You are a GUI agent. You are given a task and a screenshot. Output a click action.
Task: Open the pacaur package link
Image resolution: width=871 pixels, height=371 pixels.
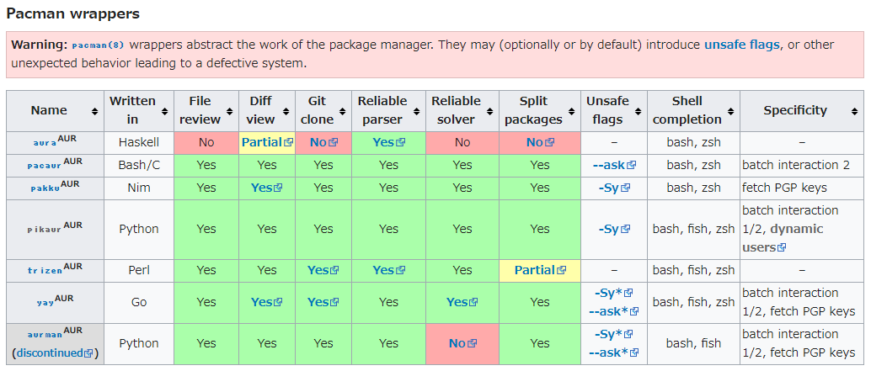tap(45, 166)
